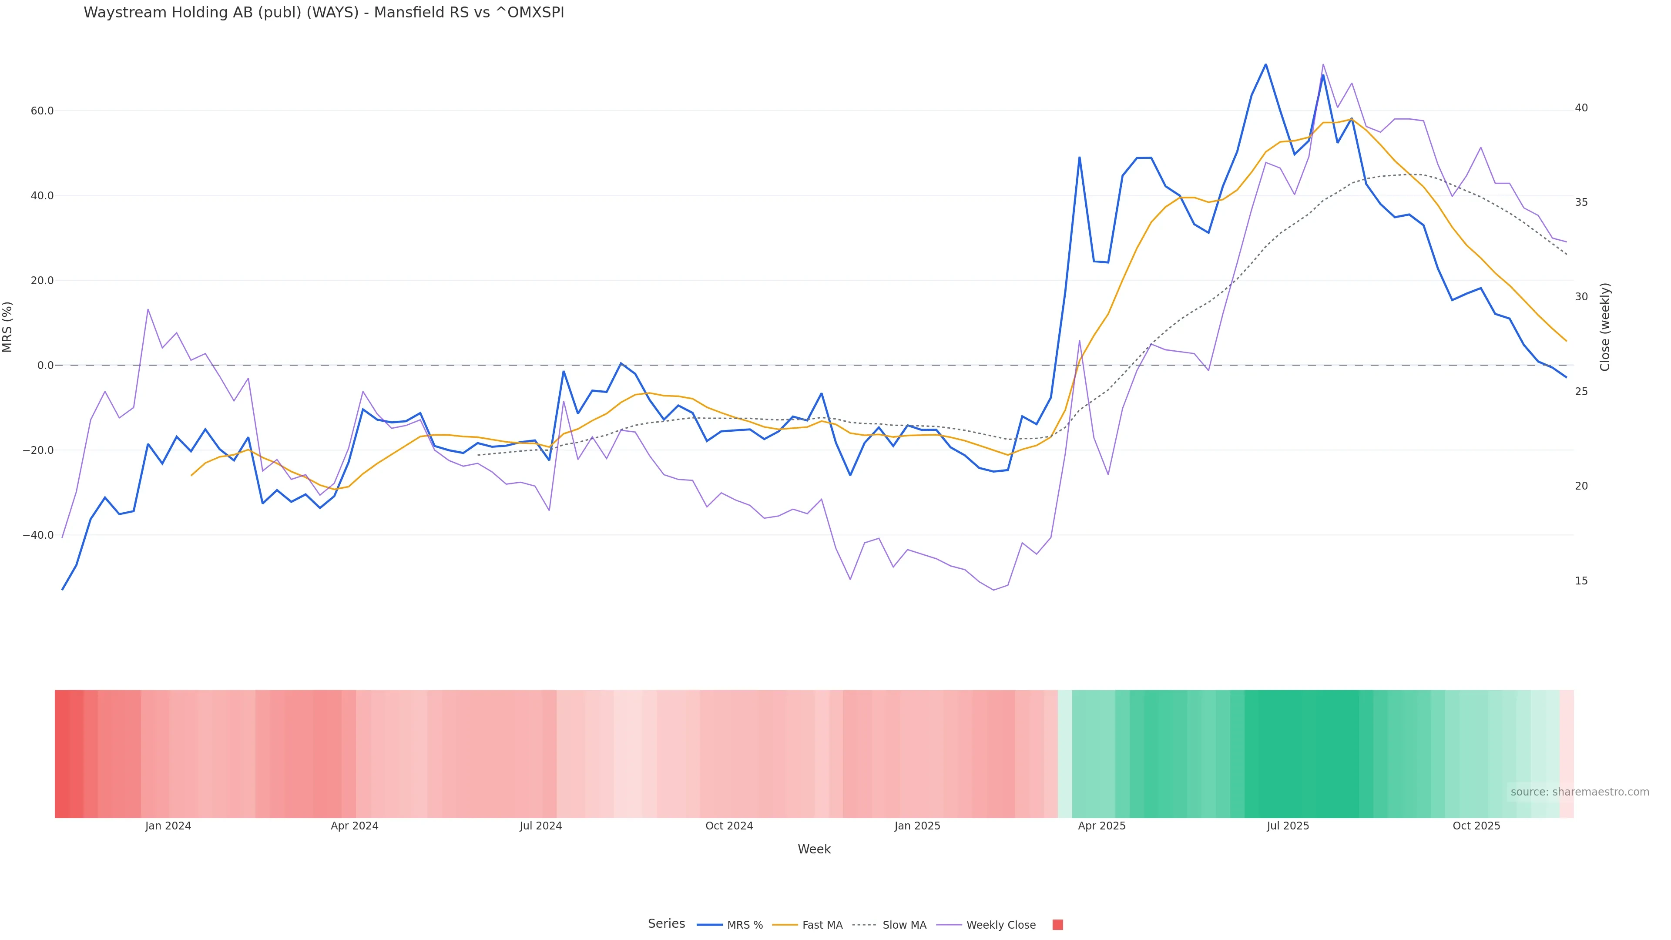This screenshot has height=940, width=1671.
Task: Click the blue MRS % legend line icon
Action: point(710,925)
